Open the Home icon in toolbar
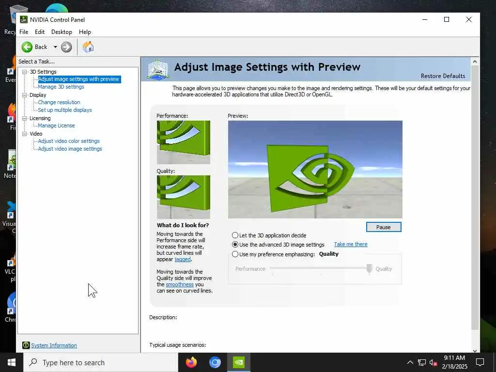The width and height of the screenshot is (496, 372). pos(88,47)
